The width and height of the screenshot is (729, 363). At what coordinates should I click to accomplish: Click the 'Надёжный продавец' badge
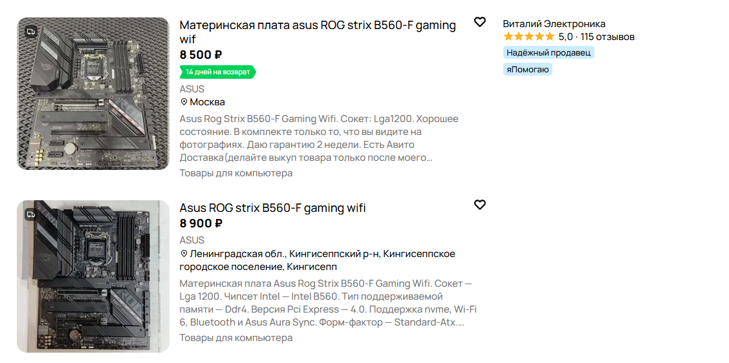[x=548, y=53]
